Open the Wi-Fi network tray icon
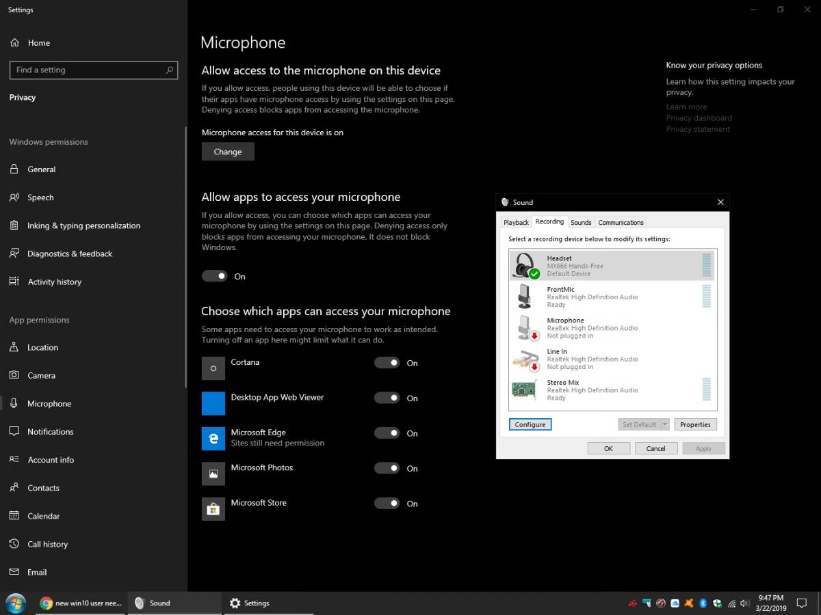821x615 pixels. (x=731, y=603)
